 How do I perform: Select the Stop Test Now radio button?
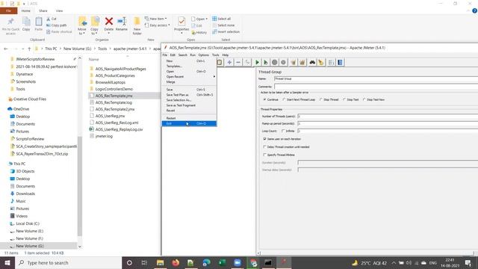point(364,99)
